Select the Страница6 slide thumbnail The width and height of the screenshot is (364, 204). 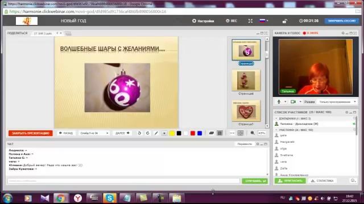246,80
